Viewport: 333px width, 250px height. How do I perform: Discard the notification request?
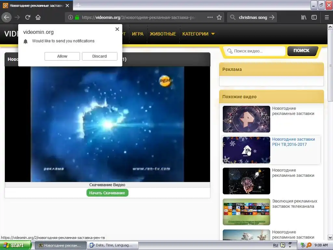(x=100, y=56)
